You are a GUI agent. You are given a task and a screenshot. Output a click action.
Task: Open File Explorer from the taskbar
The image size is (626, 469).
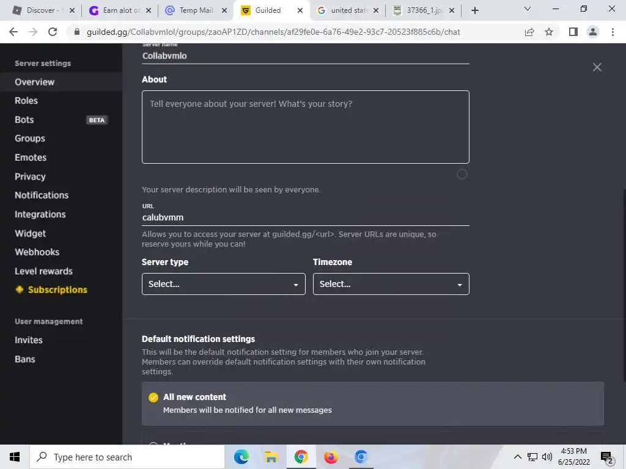(x=271, y=457)
